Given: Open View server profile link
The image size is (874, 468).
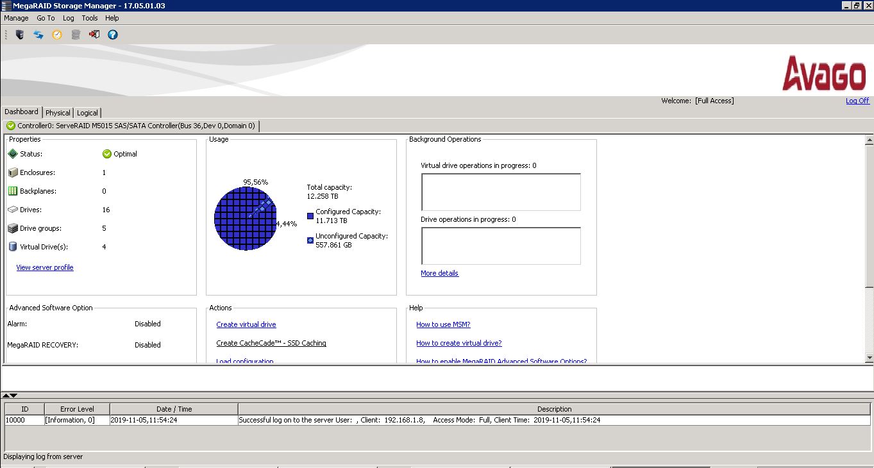Looking at the screenshot, I should [x=45, y=267].
